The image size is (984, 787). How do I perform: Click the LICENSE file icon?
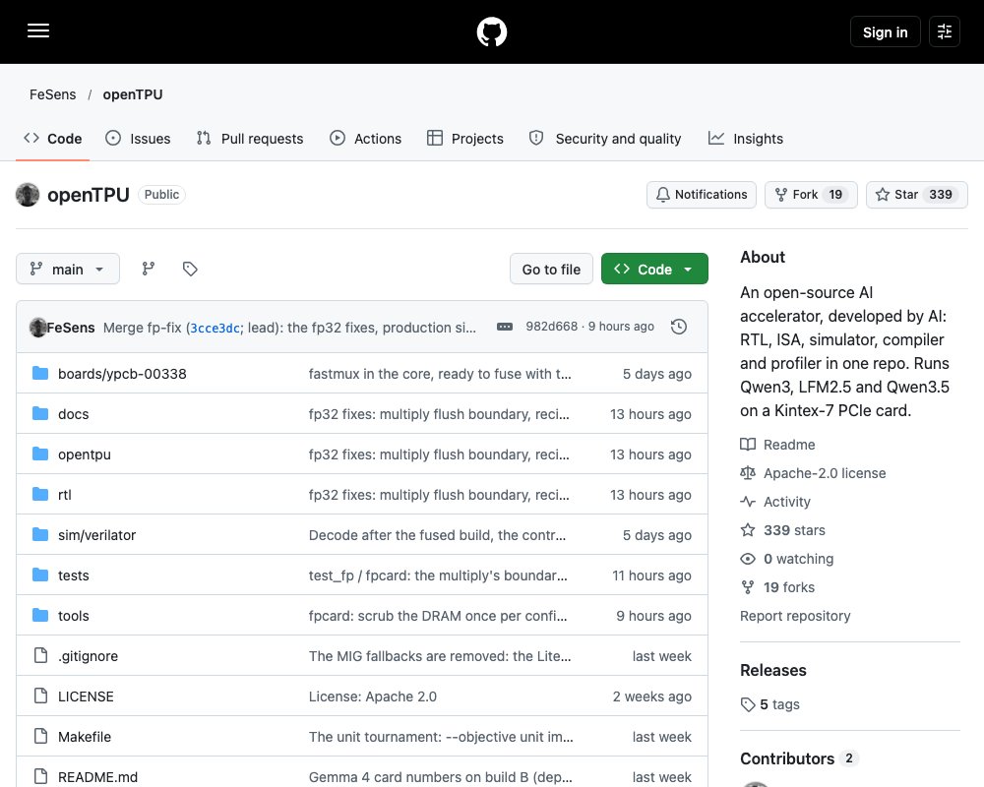pyautogui.click(x=40, y=696)
